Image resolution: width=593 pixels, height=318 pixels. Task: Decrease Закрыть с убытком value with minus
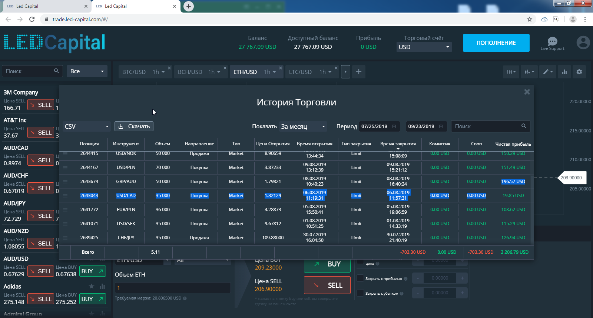coord(418,293)
